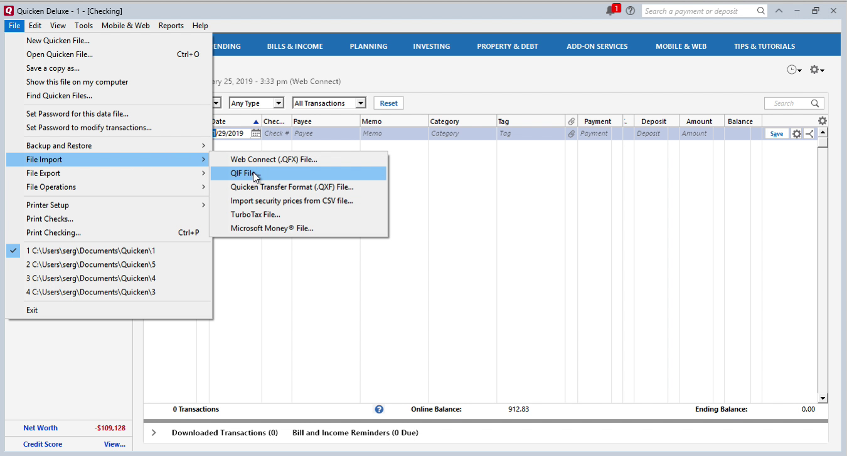Click the Quicken logo icon
This screenshot has width=847, height=456.
point(9,11)
